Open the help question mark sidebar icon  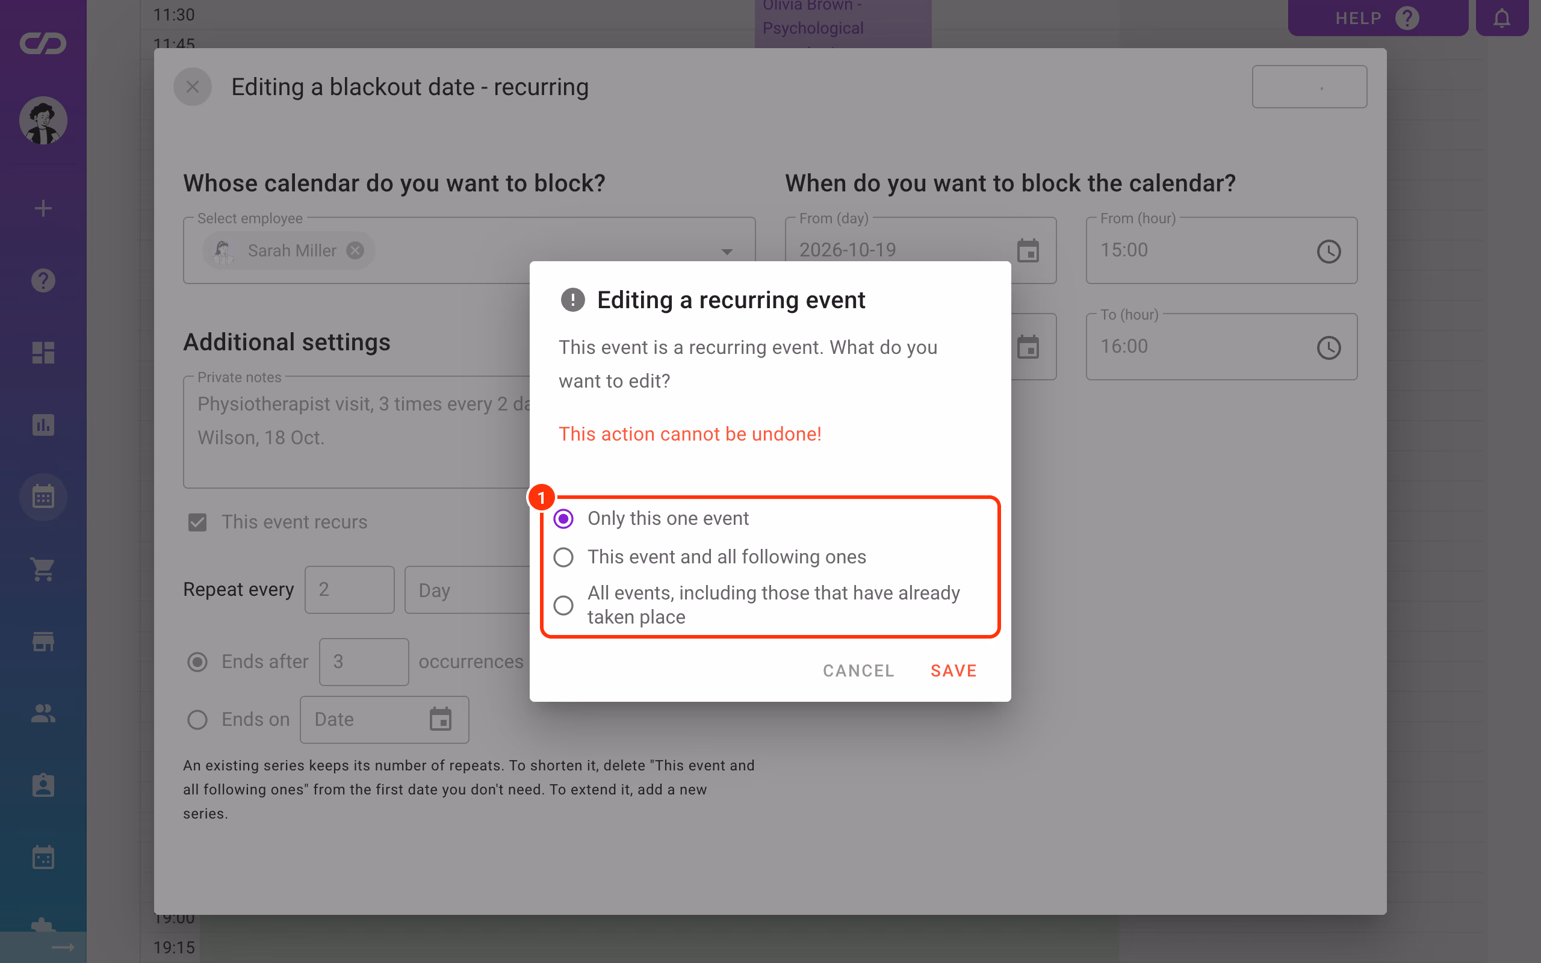coord(43,280)
